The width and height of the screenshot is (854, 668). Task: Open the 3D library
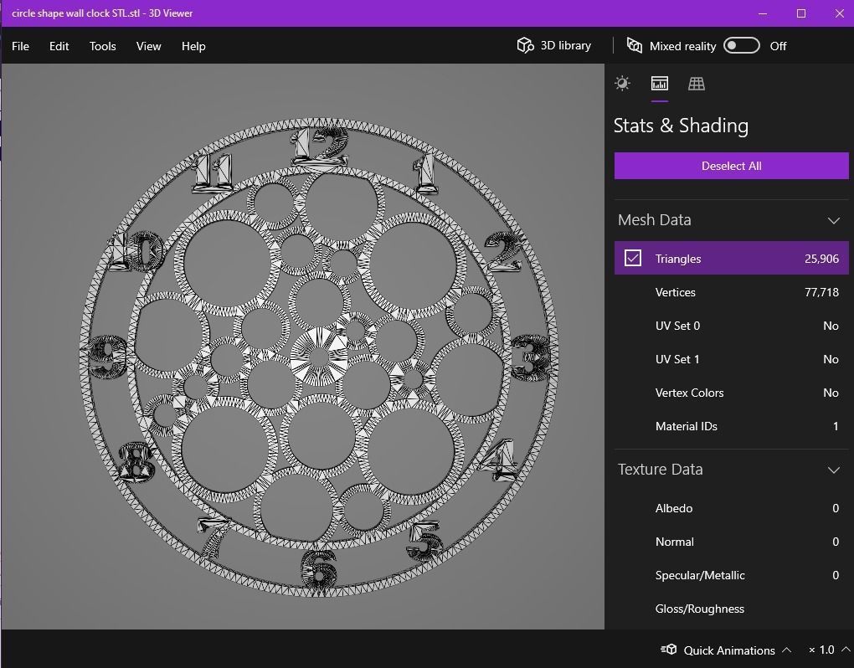[553, 46]
